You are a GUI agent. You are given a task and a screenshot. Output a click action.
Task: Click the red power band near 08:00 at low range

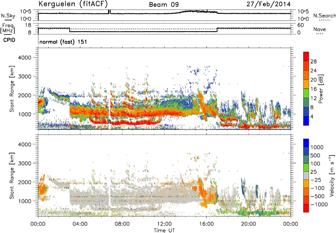coord(125,123)
